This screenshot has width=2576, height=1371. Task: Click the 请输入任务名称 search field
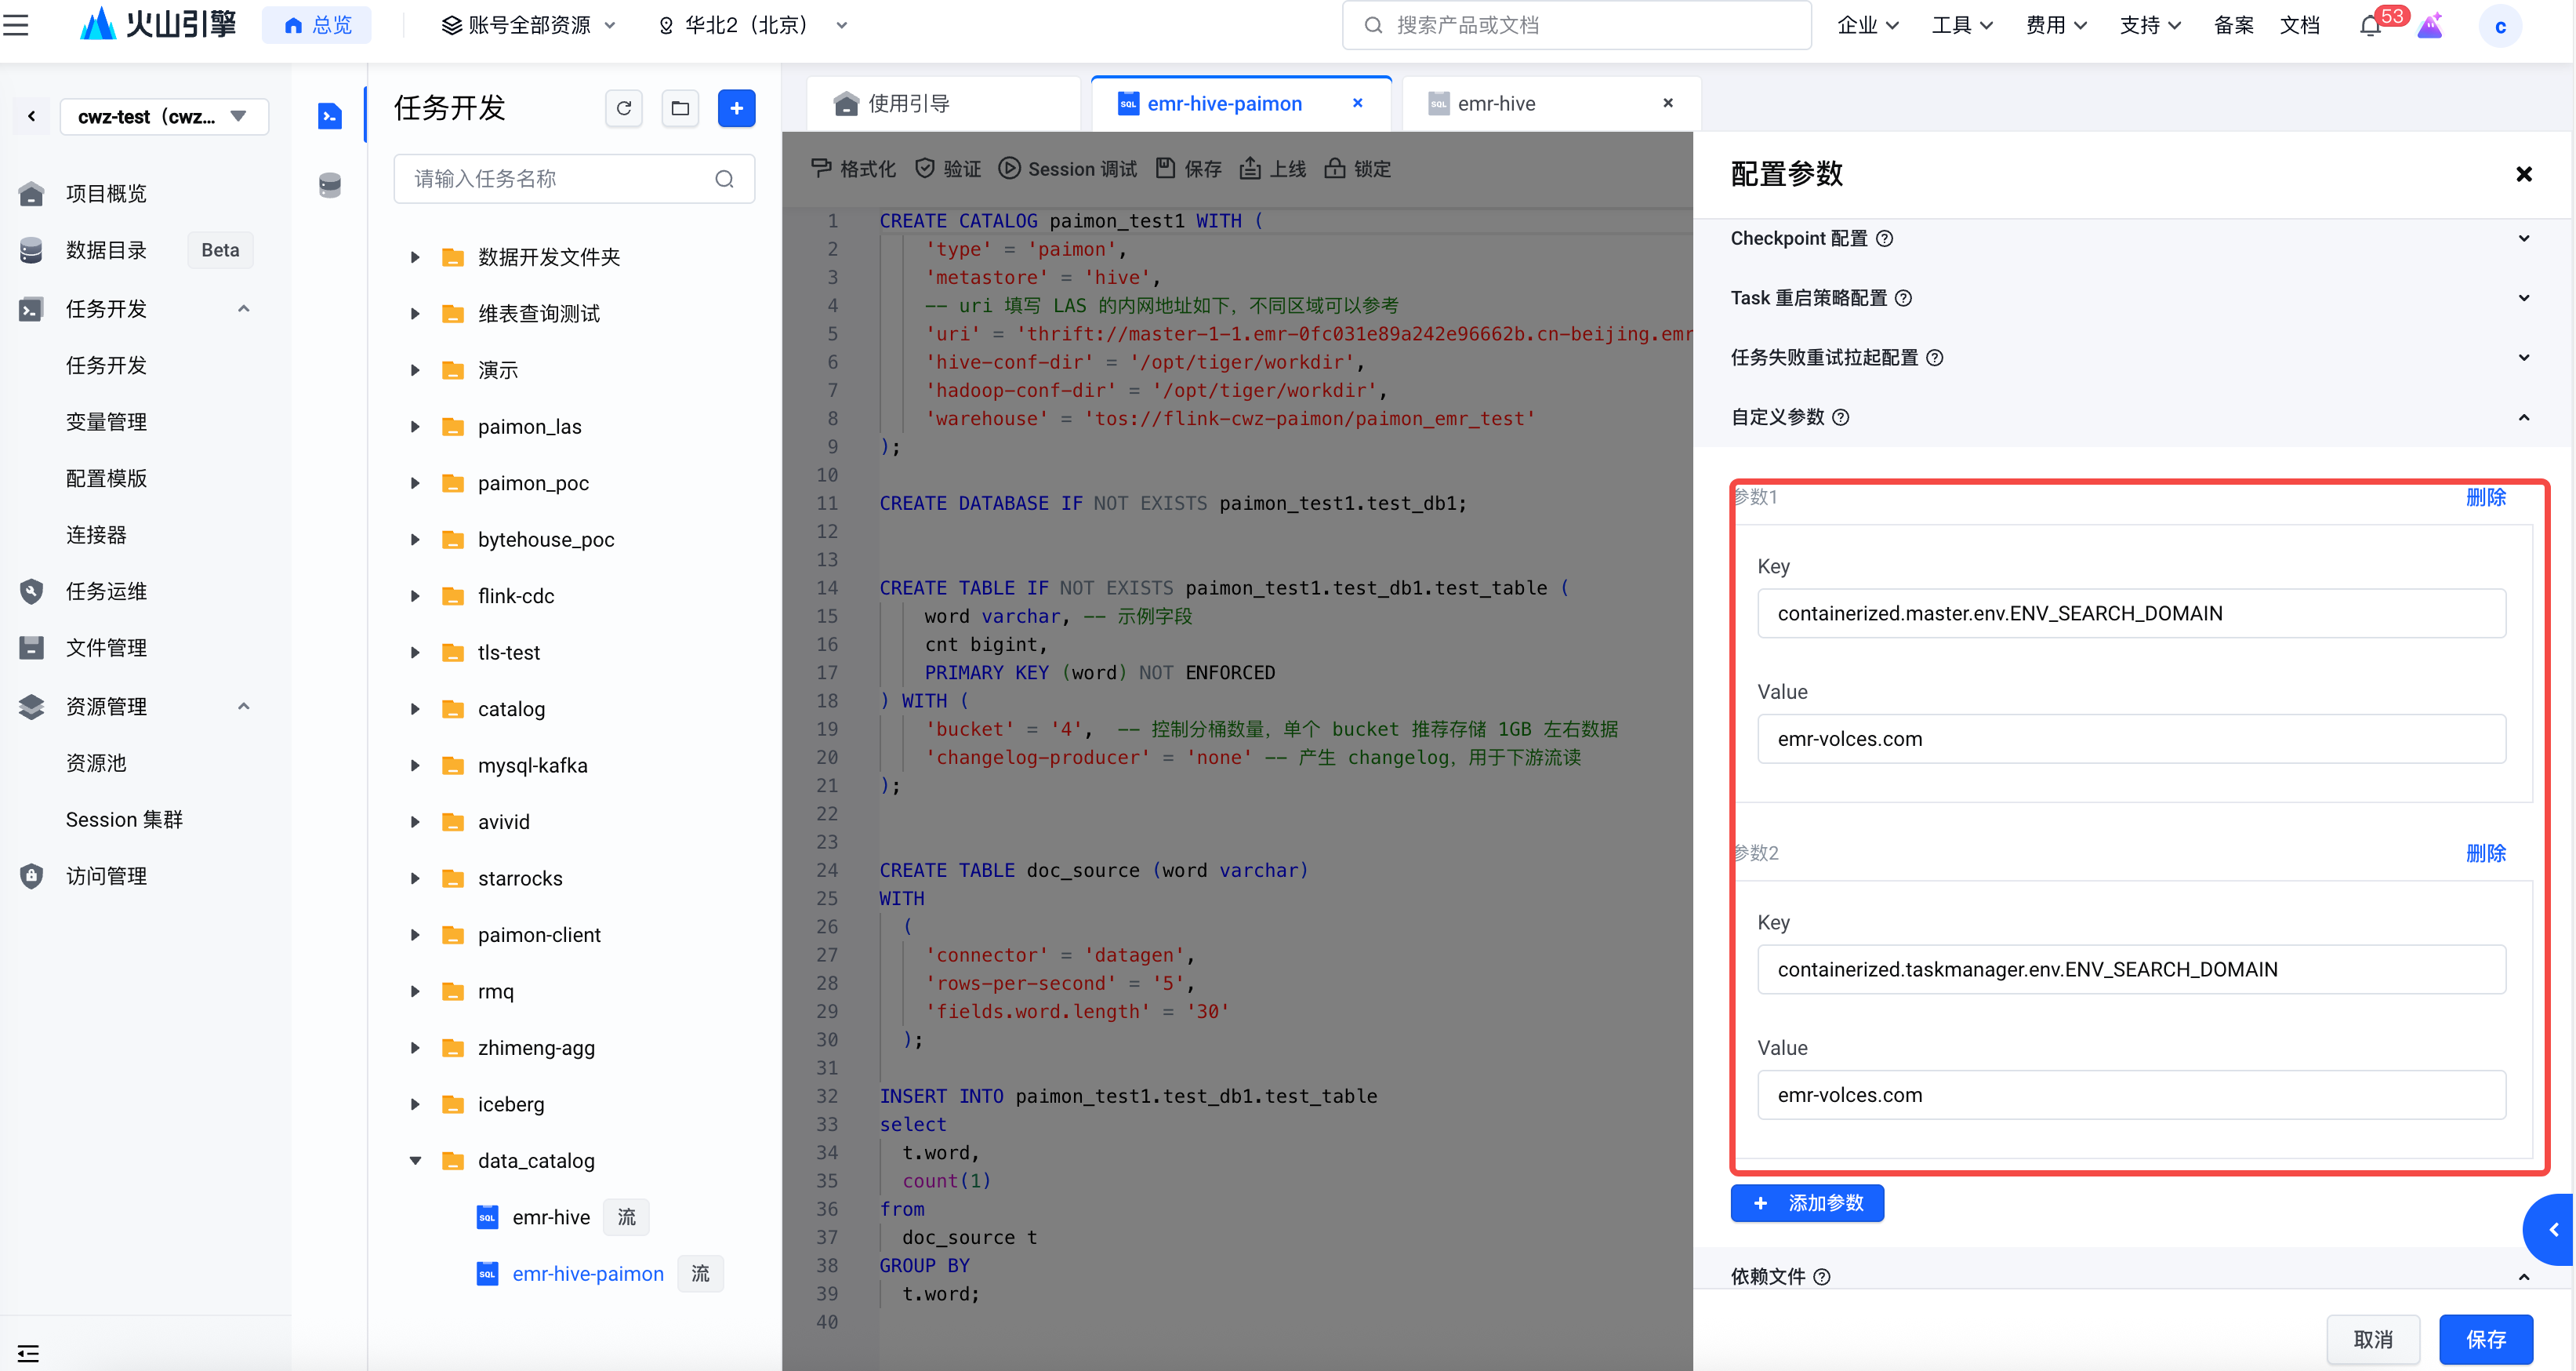[x=560, y=179]
